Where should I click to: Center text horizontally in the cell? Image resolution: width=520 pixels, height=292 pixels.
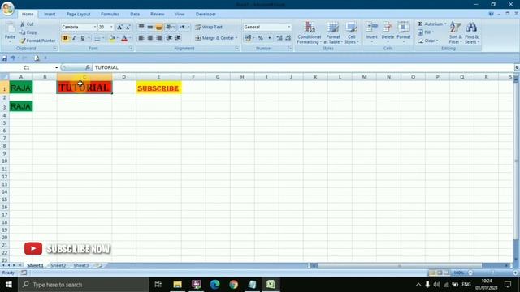coord(150,38)
